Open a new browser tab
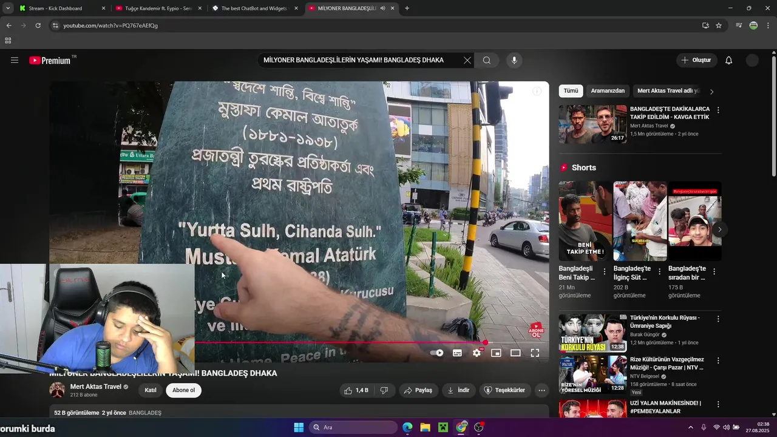The width and height of the screenshot is (777, 437). click(407, 8)
